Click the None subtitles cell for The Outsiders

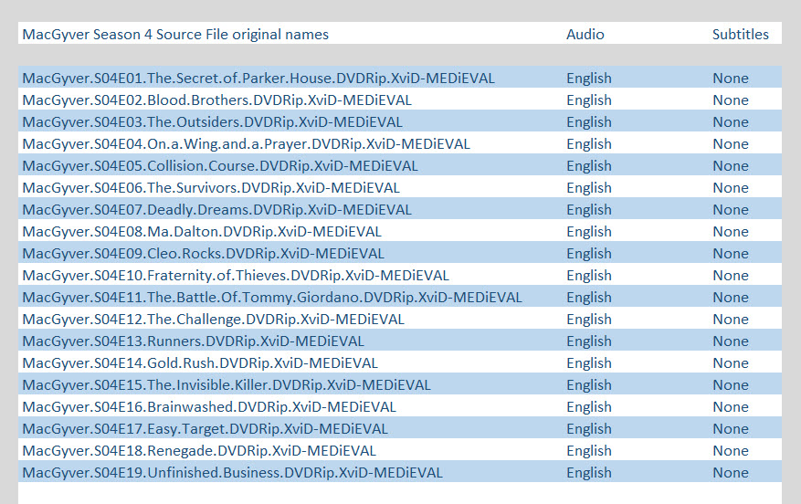click(731, 122)
